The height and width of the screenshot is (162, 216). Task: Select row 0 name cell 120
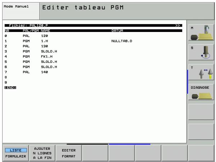[x=44, y=36]
